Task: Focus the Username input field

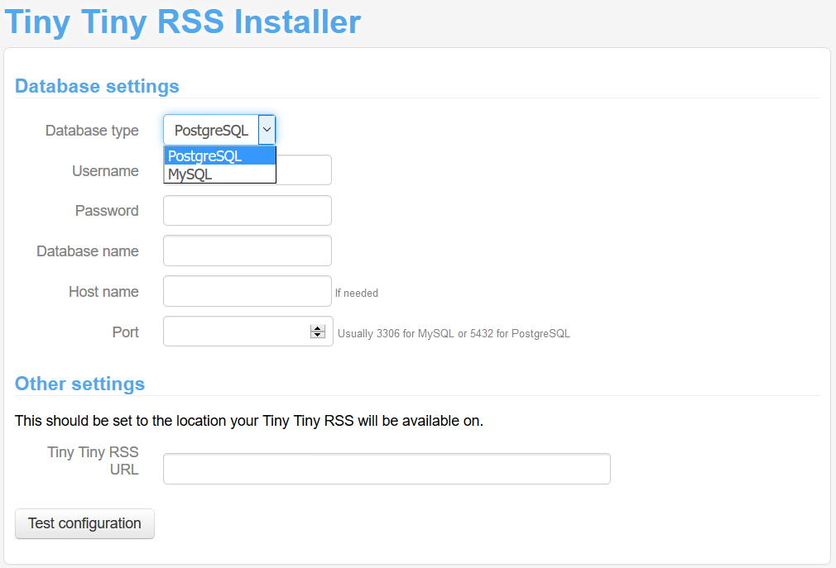Action: [302, 170]
